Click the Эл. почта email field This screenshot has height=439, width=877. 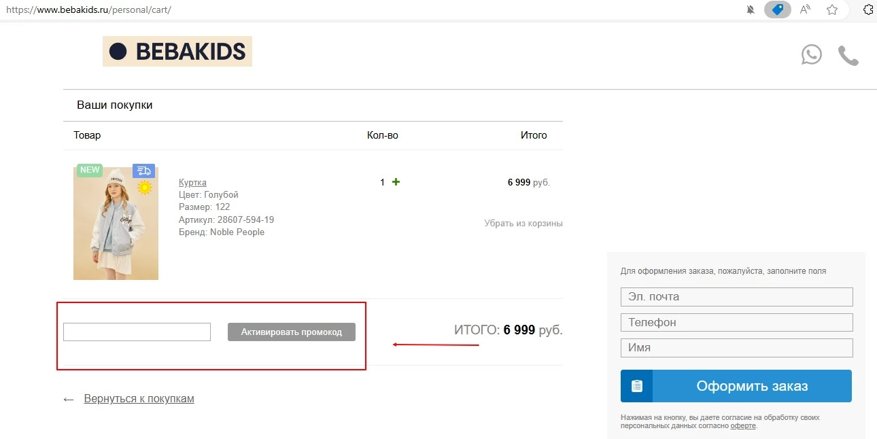(x=736, y=296)
